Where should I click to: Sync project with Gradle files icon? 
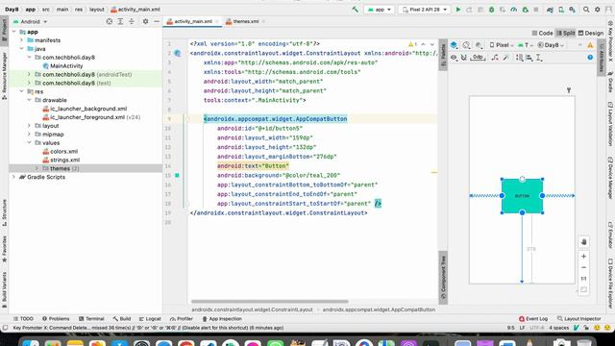(x=550, y=10)
